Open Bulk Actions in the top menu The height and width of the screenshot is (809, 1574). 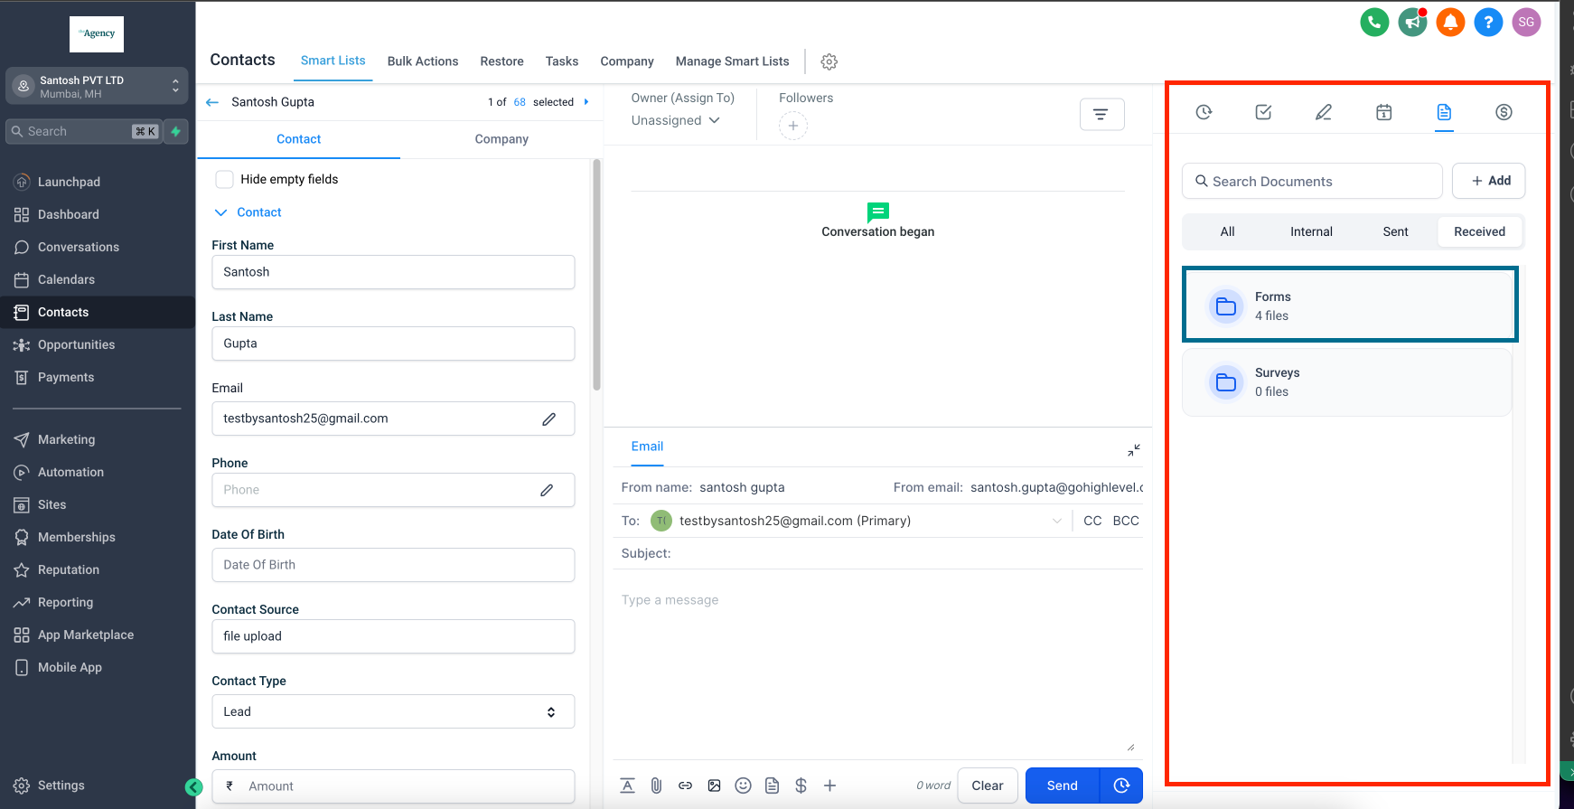point(423,61)
